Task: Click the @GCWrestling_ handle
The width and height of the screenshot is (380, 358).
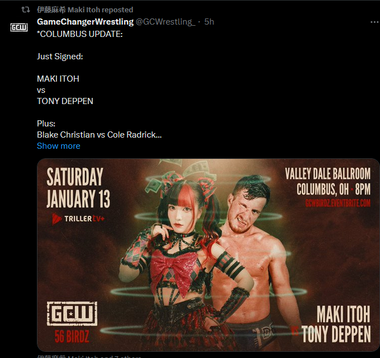Action: (x=165, y=22)
